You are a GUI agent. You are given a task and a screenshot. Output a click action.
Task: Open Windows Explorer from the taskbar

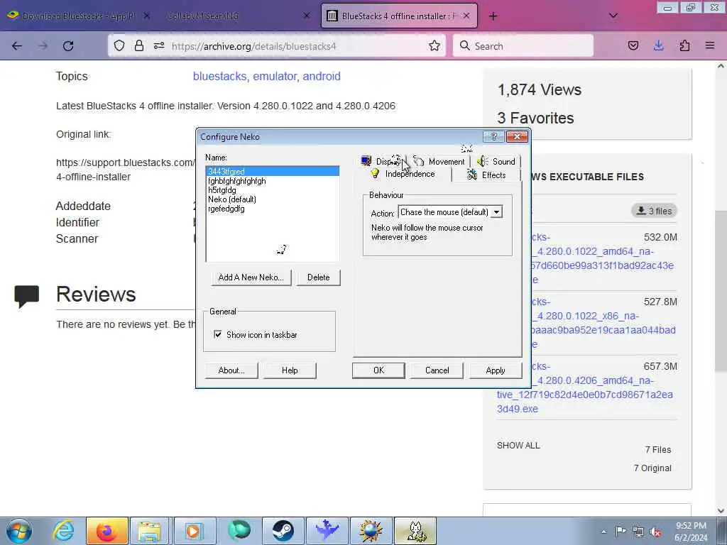(x=149, y=531)
